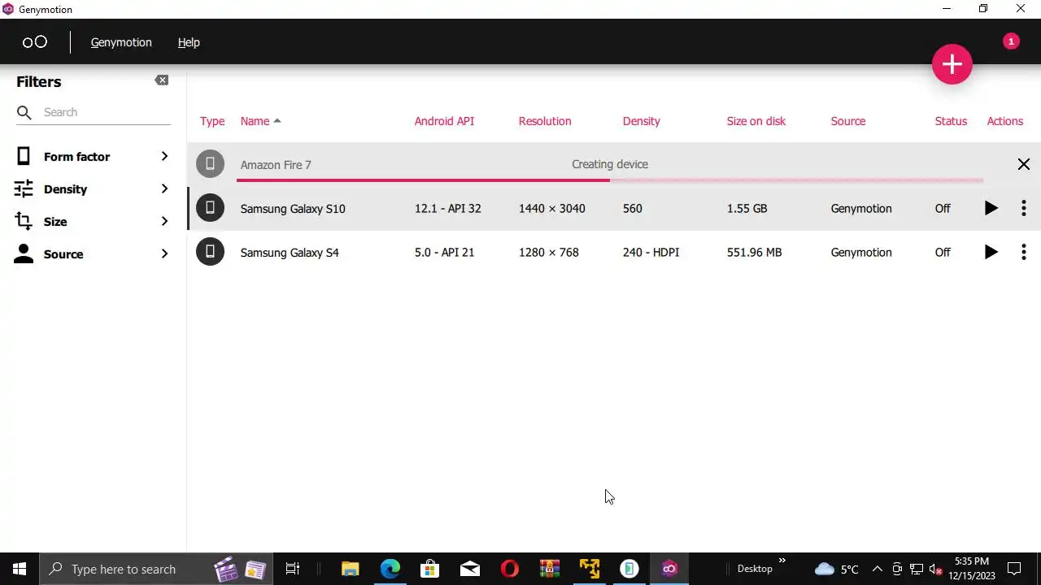This screenshot has width=1041, height=585.
Task: Click the Actions column header
Action: tap(1005, 121)
